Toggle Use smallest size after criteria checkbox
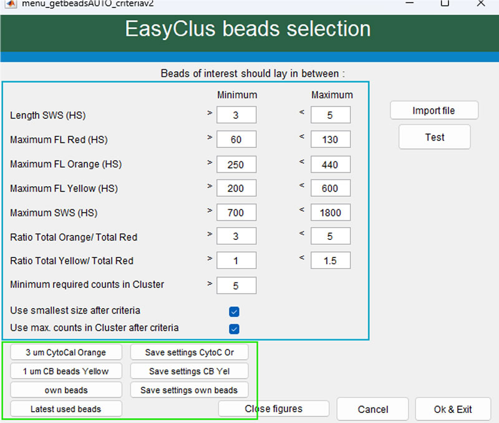 coord(235,311)
